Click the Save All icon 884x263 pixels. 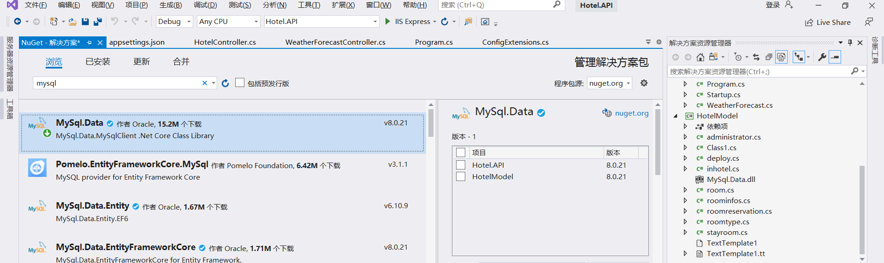pos(97,21)
